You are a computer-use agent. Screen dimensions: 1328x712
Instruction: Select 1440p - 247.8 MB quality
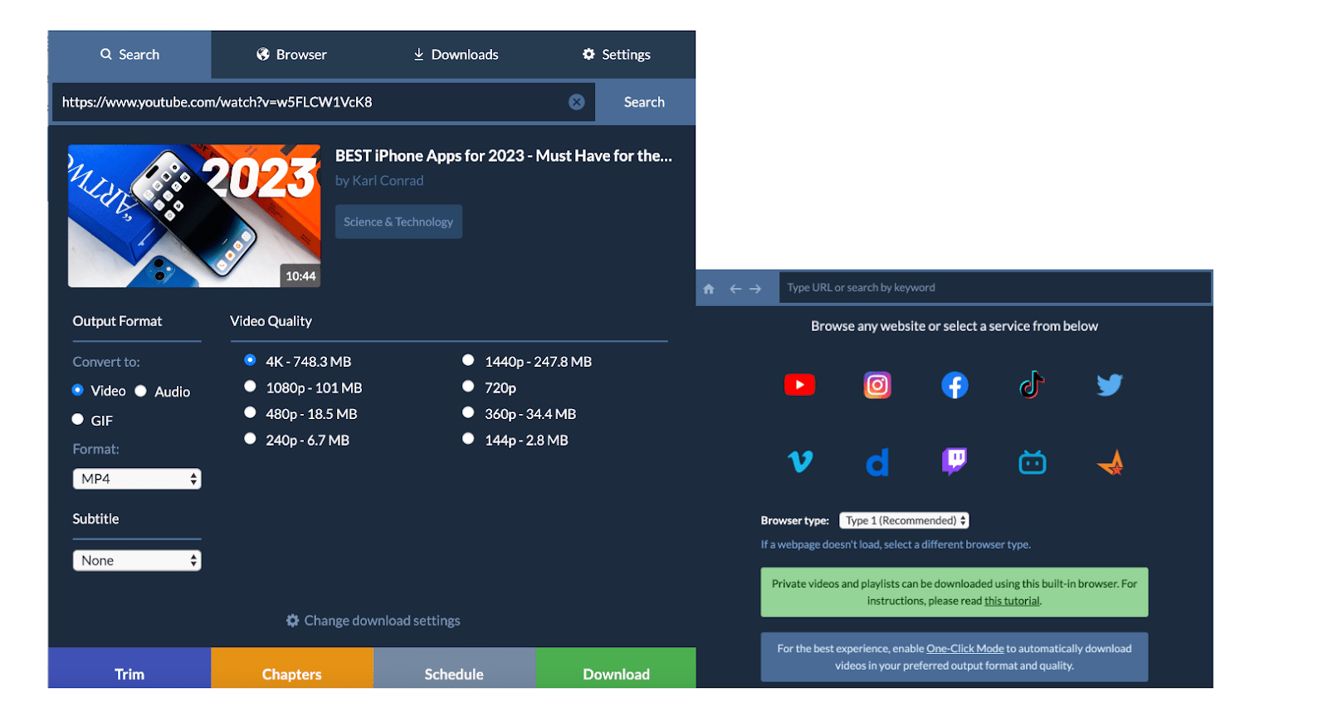(x=468, y=360)
